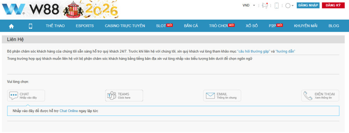Image resolution: width=349 pixels, height=133 pixels.
Task: Open the mobile phone icon in navigation bar
Action: tap(30, 26)
